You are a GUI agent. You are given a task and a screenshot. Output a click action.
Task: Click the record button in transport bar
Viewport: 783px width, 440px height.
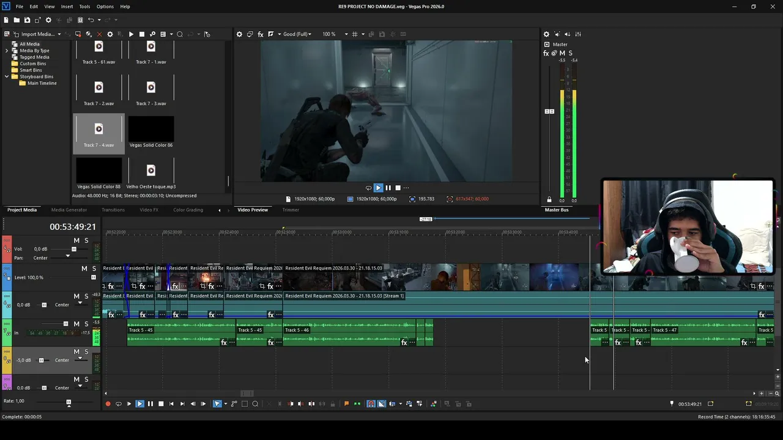tap(108, 404)
